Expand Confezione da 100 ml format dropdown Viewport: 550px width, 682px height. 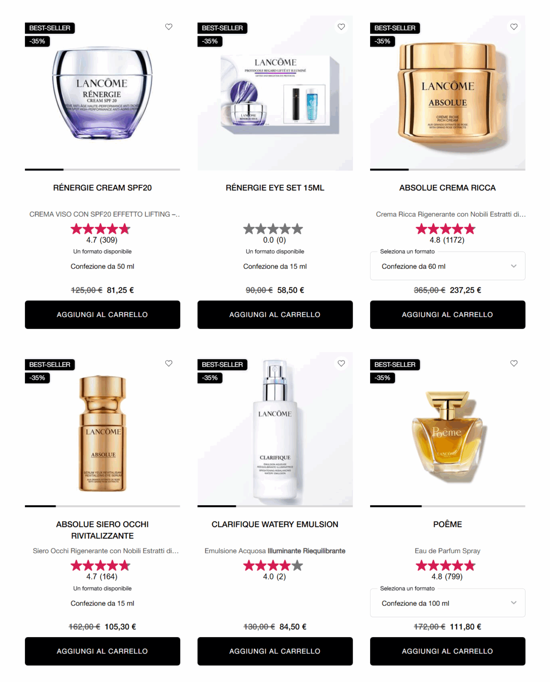click(x=447, y=603)
